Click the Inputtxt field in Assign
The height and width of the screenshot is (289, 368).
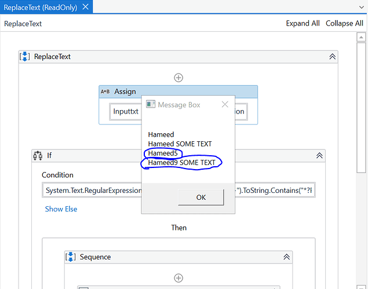click(x=125, y=112)
